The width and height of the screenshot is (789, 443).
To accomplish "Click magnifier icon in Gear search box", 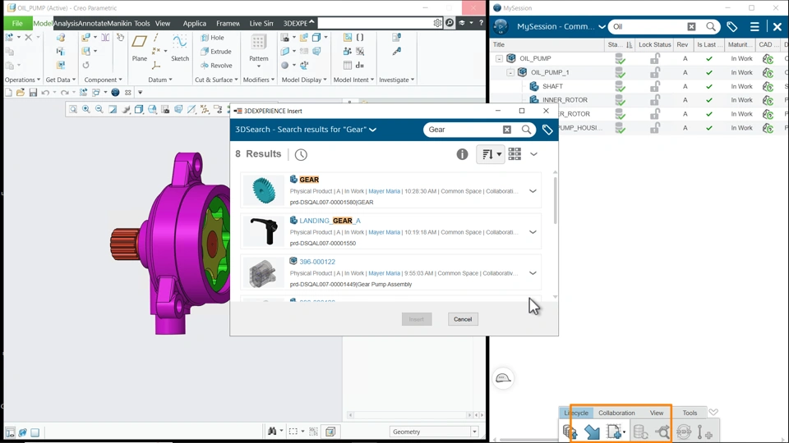I will [527, 130].
